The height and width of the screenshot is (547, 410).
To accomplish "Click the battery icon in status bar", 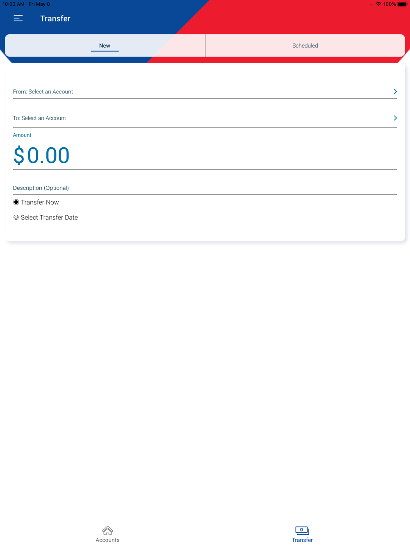I will tap(402, 4).
